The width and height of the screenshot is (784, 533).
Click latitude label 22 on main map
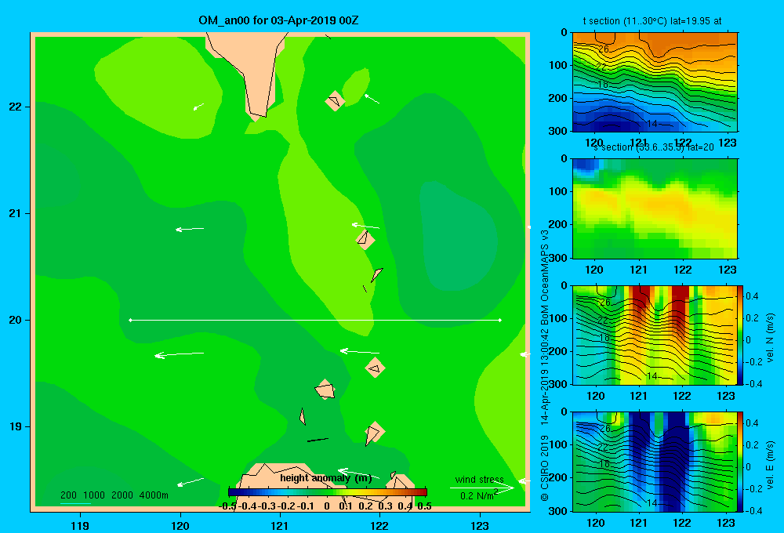(x=15, y=107)
